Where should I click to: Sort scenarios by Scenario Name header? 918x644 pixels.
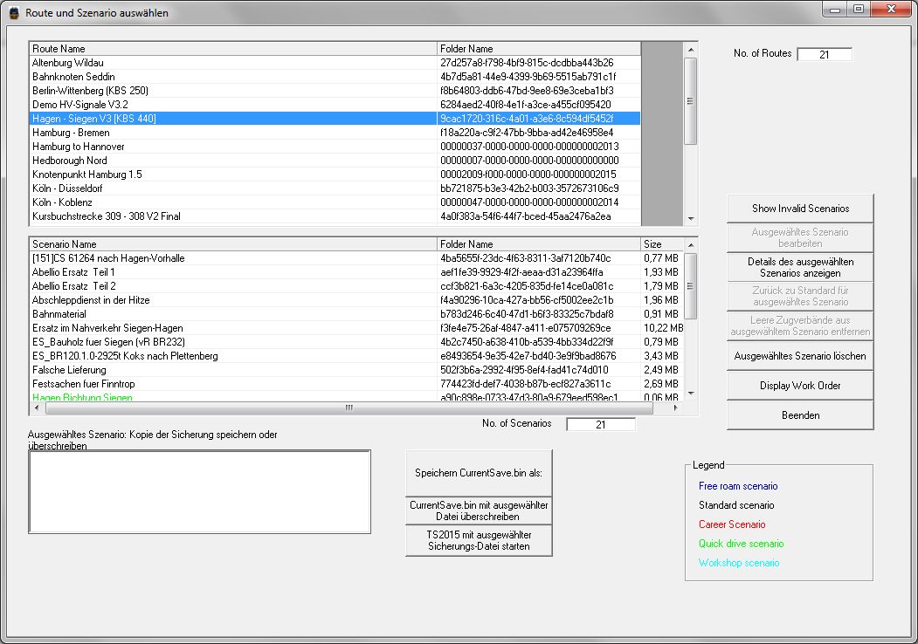click(233, 244)
